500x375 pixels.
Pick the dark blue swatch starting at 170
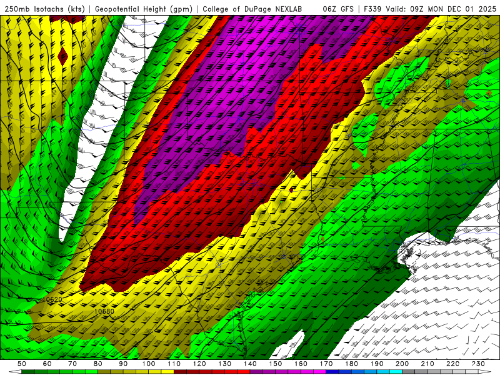coord(332,372)
